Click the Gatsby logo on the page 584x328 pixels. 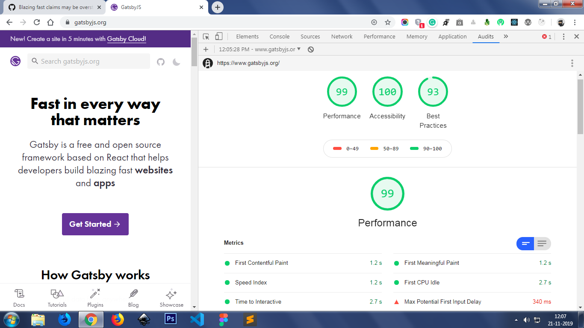(x=15, y=61)
